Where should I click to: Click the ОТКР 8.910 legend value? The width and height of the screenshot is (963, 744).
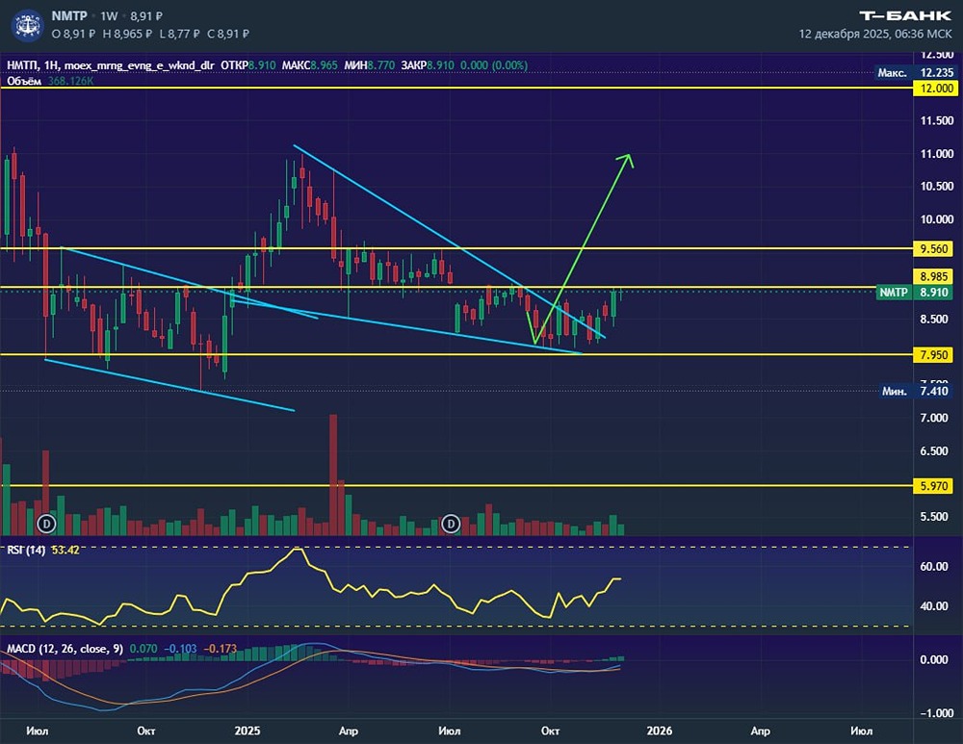click(x=248, y=65)
